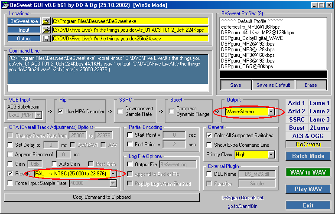The width and height of the screenshot is (335, 214).
Task: Switch to the Azid 1 tab
Action: pos(296,103)
